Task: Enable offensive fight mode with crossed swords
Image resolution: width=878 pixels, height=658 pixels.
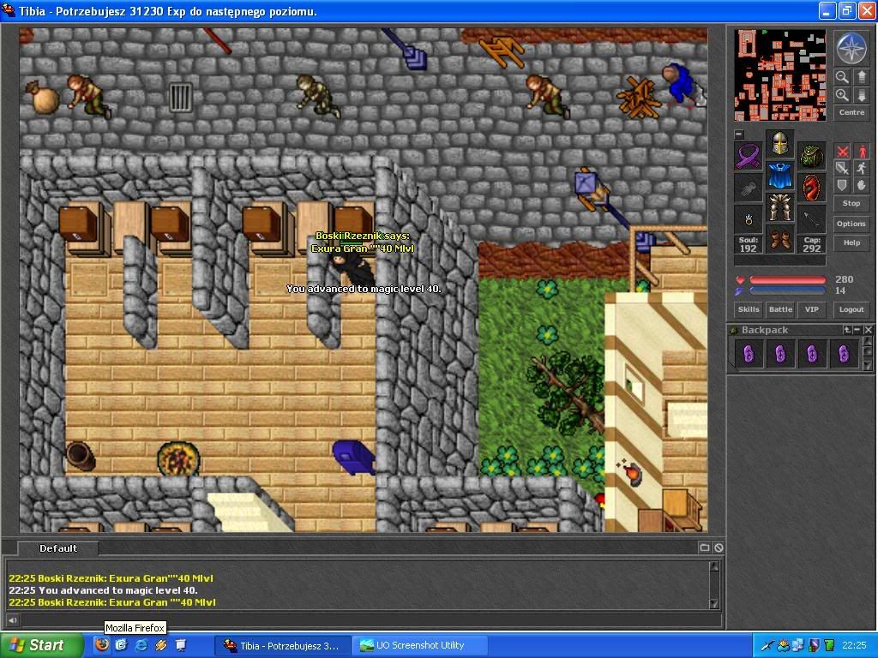Action: coord(842,152)
